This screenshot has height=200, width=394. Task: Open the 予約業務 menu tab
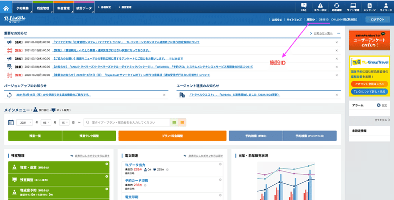tap(23, 8)
